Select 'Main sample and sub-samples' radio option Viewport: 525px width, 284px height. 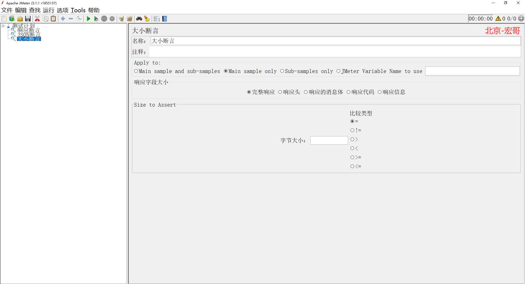[136, 71]
